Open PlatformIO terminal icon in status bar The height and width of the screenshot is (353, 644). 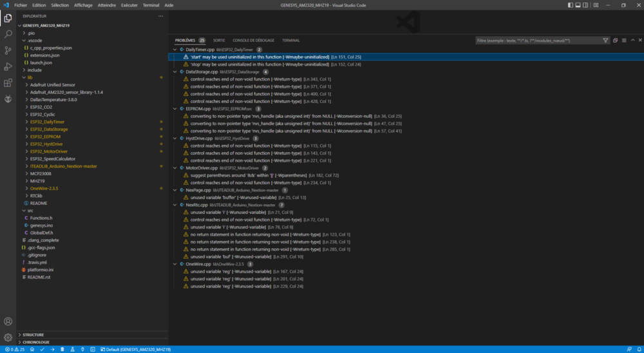(92, 349)
